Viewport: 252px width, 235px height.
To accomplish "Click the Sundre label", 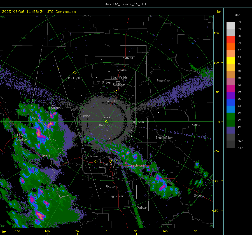I will 85,116.
